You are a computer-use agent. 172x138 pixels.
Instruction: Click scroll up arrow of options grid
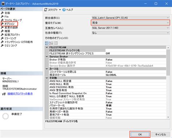point(168,48)
